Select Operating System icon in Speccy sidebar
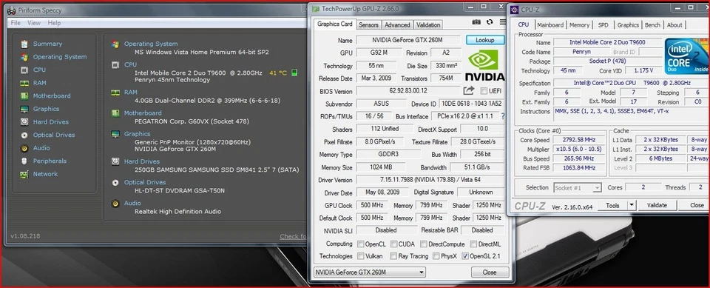The width and height of the screenshot is (710, 288). coord(24,57)
